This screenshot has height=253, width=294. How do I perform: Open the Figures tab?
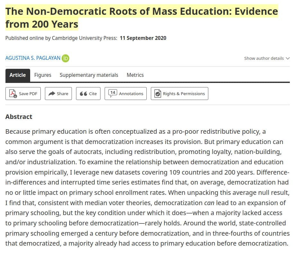point(43,75)
